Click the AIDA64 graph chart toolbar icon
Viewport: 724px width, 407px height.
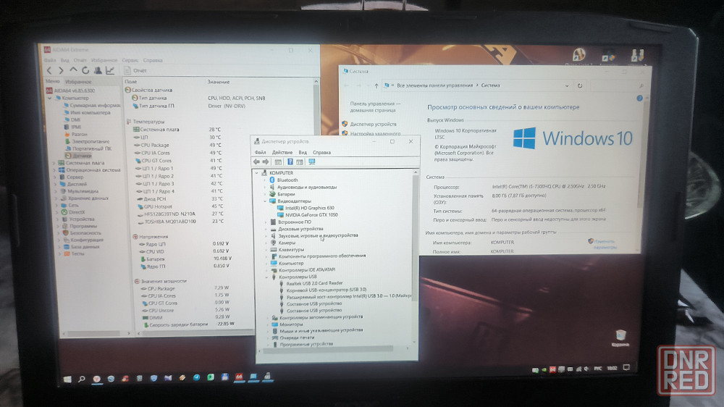(110, 70)
